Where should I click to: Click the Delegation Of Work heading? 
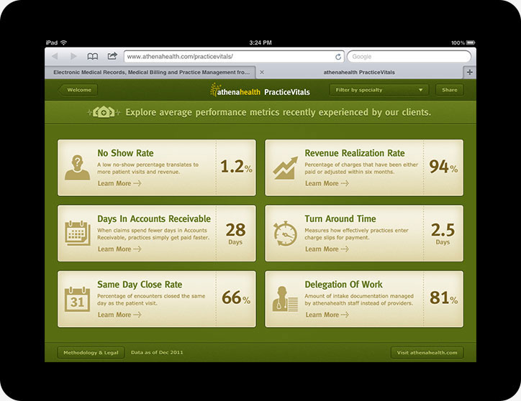[x=343, y=285]
